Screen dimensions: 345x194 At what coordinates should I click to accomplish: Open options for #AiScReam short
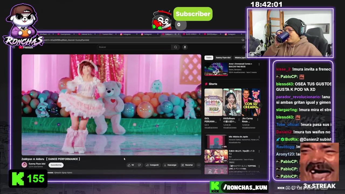pos(239,119)
